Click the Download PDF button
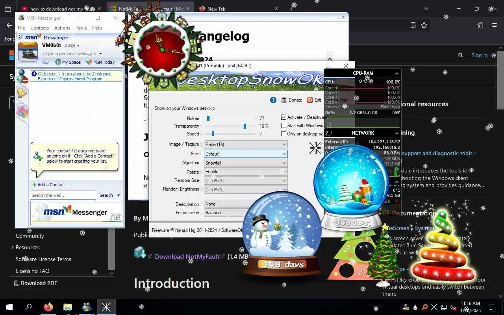This screenshot has height=315, width=504. (35, 283)
